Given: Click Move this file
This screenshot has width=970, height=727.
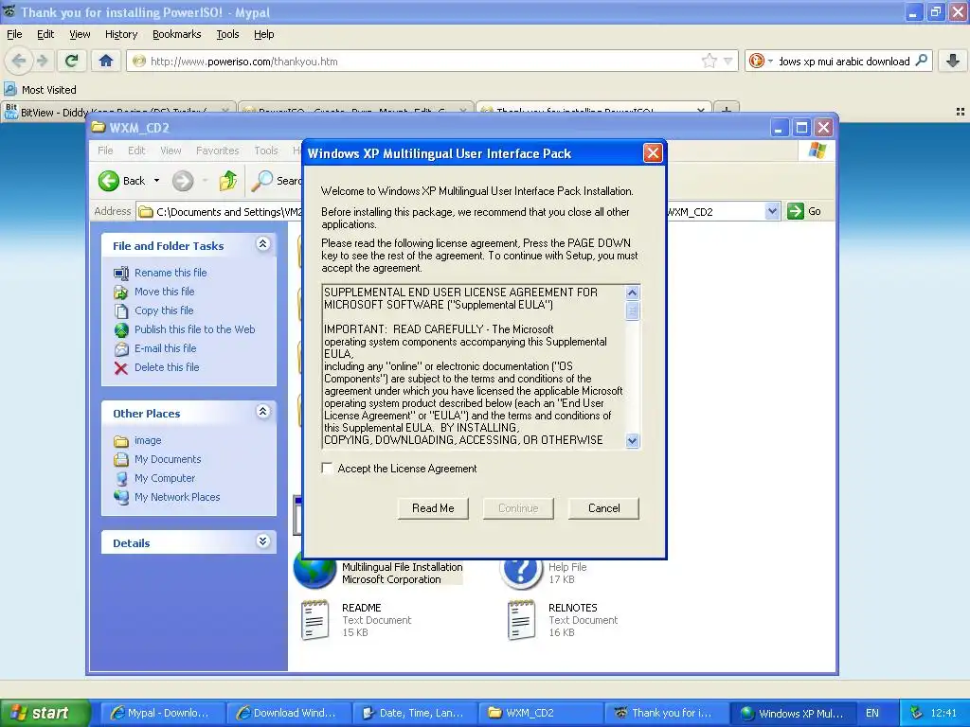Looking at the screenshot, I should 165,292.
